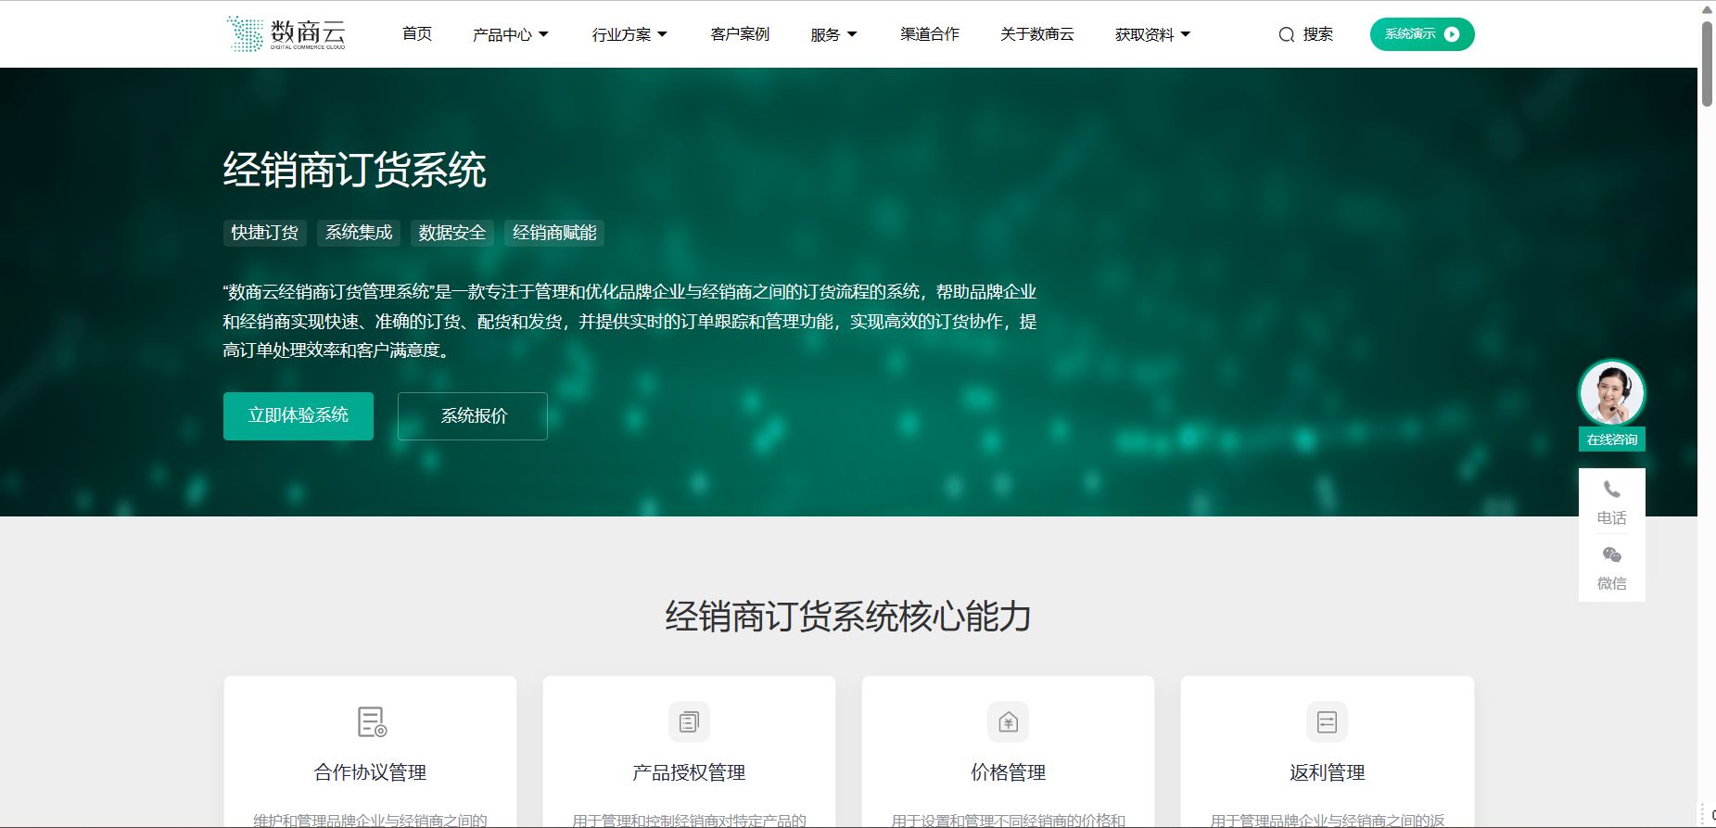Screen dimensions: 1716x828
Task: Click the 价格管理 card title
Action: (x=1008, y=772)
